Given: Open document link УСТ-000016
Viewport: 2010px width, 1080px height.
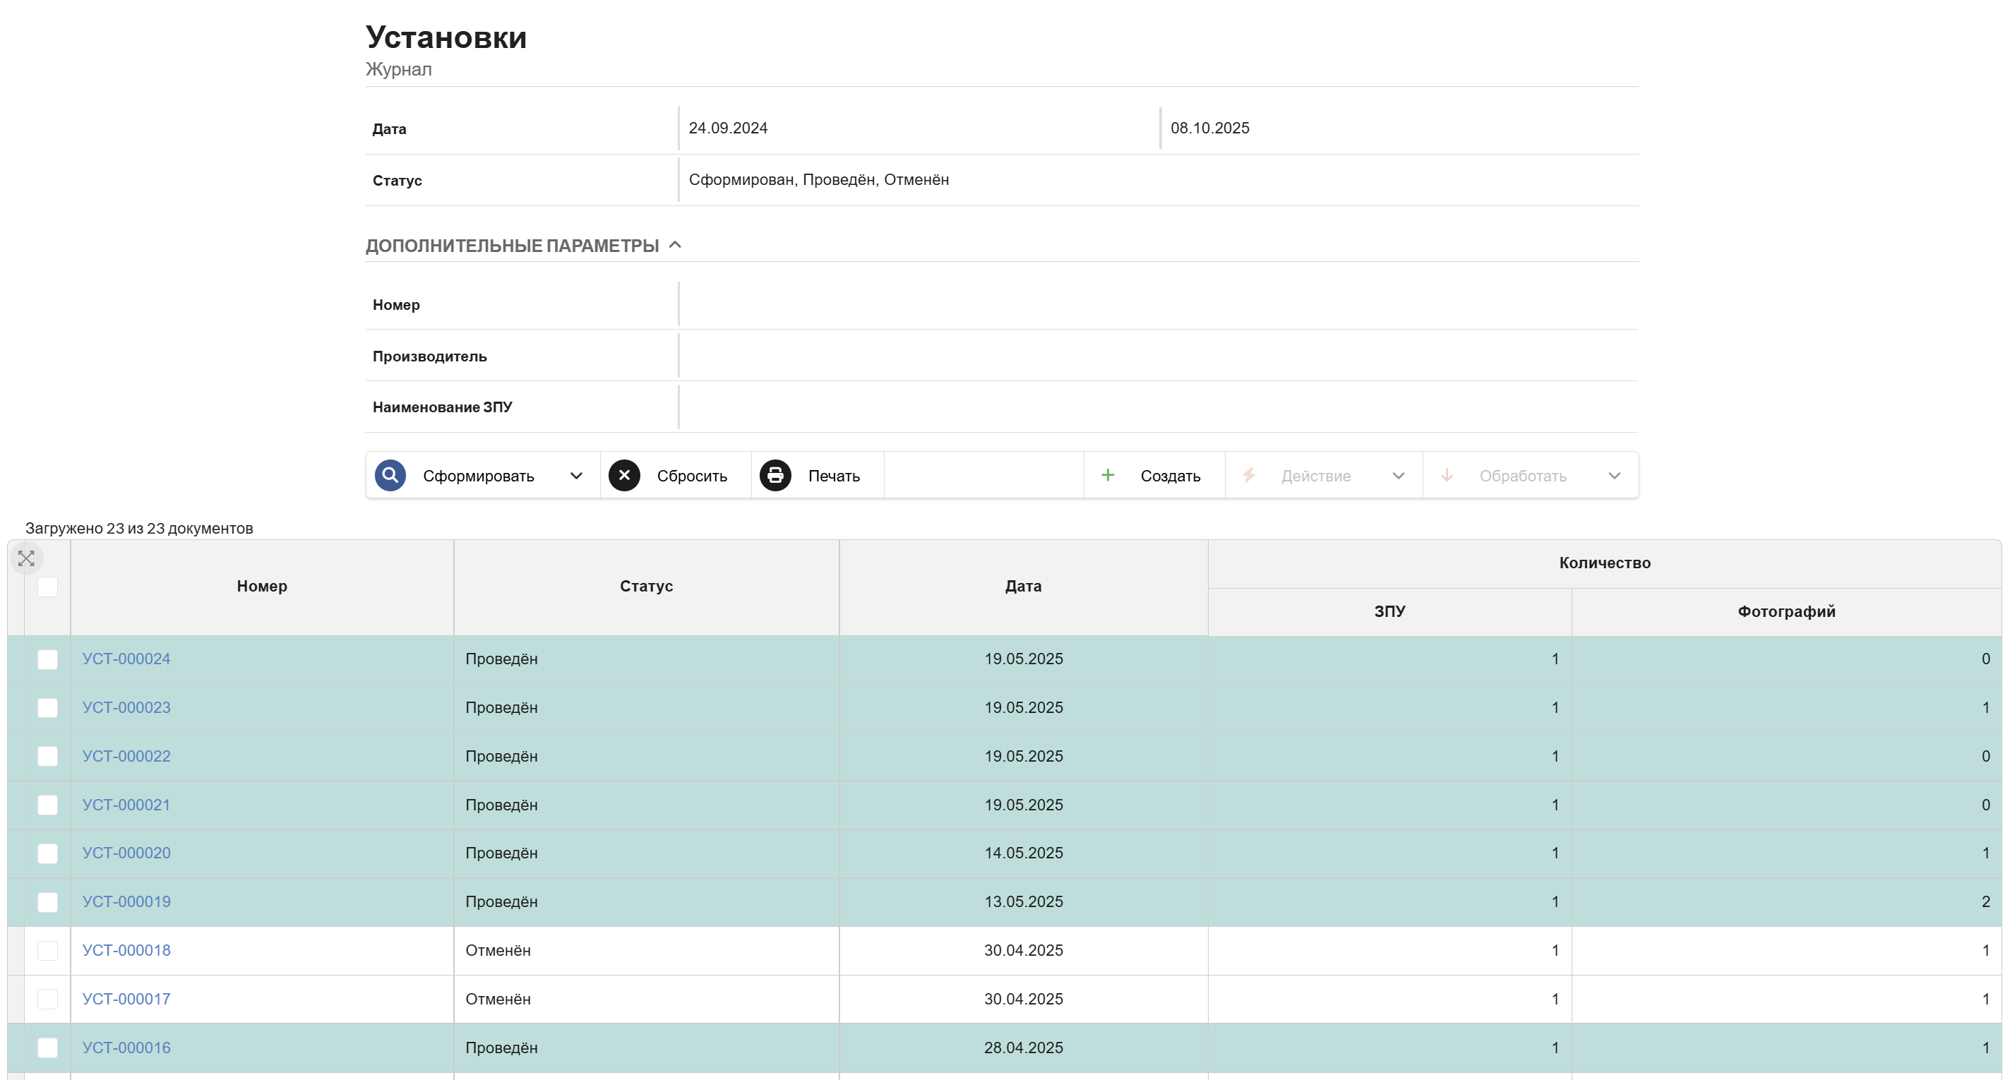Looking at the screenshot, I should click(x=126, y=1048).
